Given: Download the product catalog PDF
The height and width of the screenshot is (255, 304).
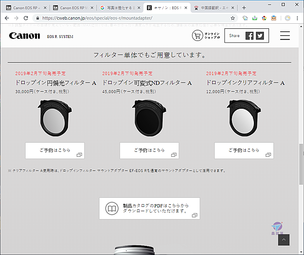Looking at the screenshot, I should point(149,208).
